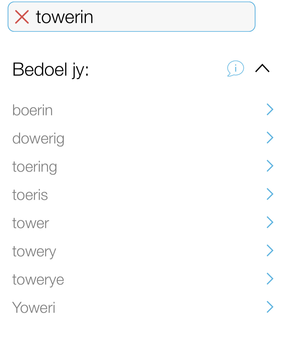Select the suggestion "boerin"
Viewport: 286px width, 347px height.
click(x=33, y=110)
